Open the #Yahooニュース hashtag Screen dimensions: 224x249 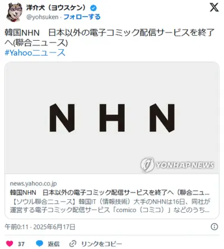pyautogui.click(x=35, y=52)
